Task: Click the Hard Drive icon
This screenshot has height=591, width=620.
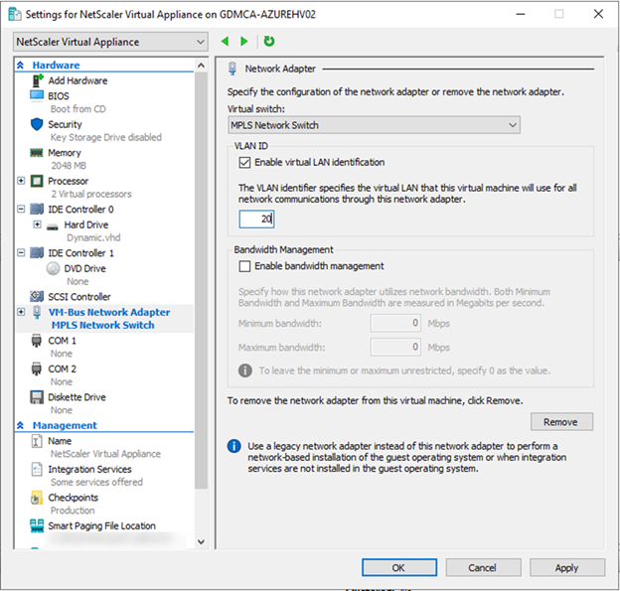Action: click(53, 226)
